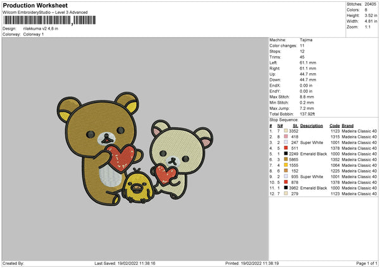Click the Height value '3.52 in'
The image size is (380, 268).
pyautogui.click(x=370, y=15)
